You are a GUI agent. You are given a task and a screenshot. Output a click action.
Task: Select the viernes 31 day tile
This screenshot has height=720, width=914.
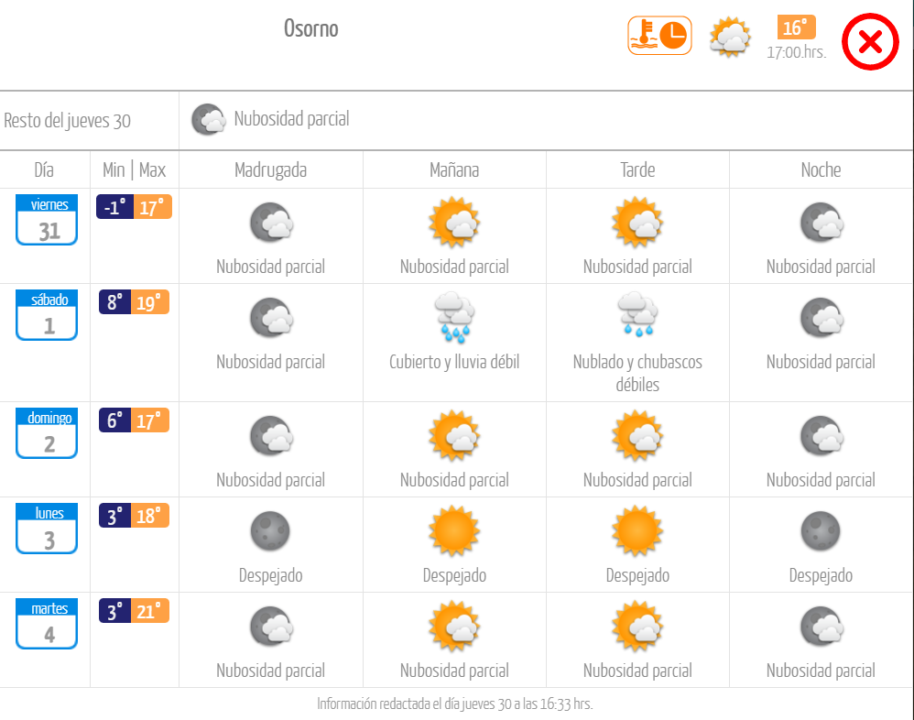(x=48, y=219)
